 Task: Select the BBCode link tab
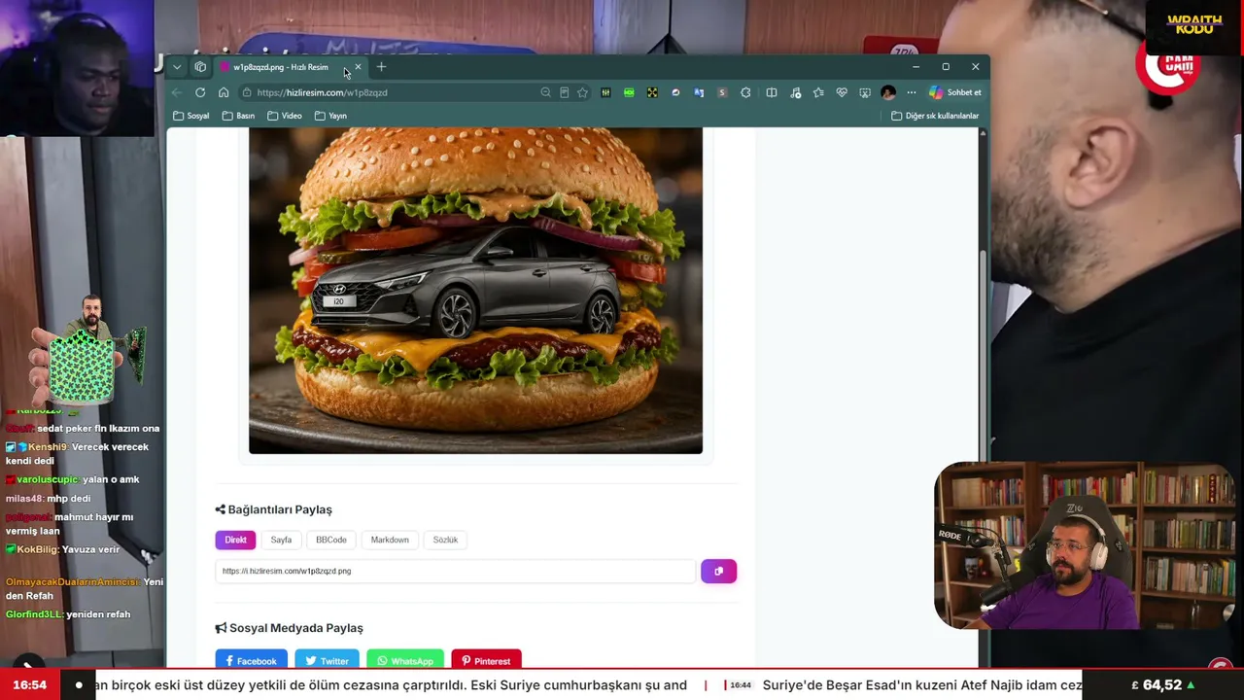coord(330,540)
